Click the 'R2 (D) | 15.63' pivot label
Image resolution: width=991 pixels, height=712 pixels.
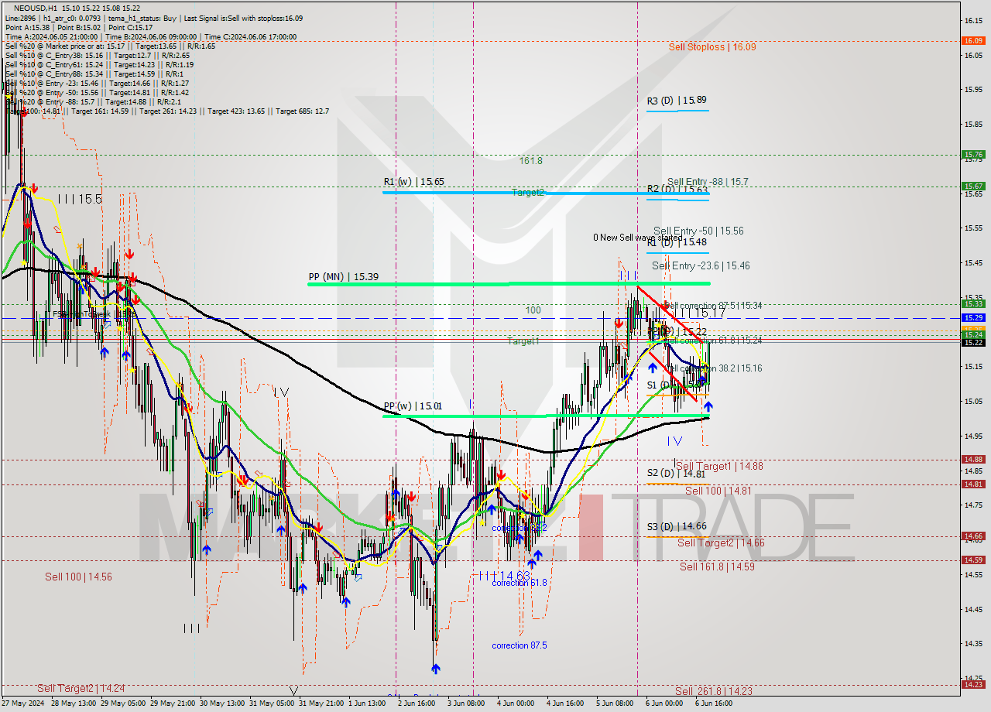tap(677, 189)
